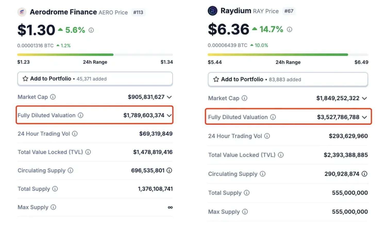
Task: Click star icon in Raydium Add to Portfolio
Action: click(x=216, y=79)
